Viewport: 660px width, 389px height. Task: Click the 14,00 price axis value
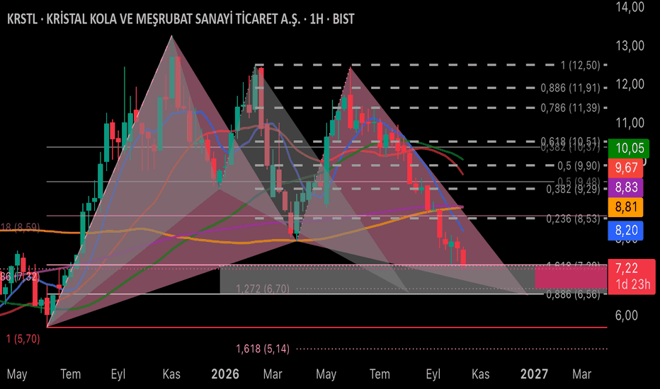pyautogui.click(x=630, y=7)
